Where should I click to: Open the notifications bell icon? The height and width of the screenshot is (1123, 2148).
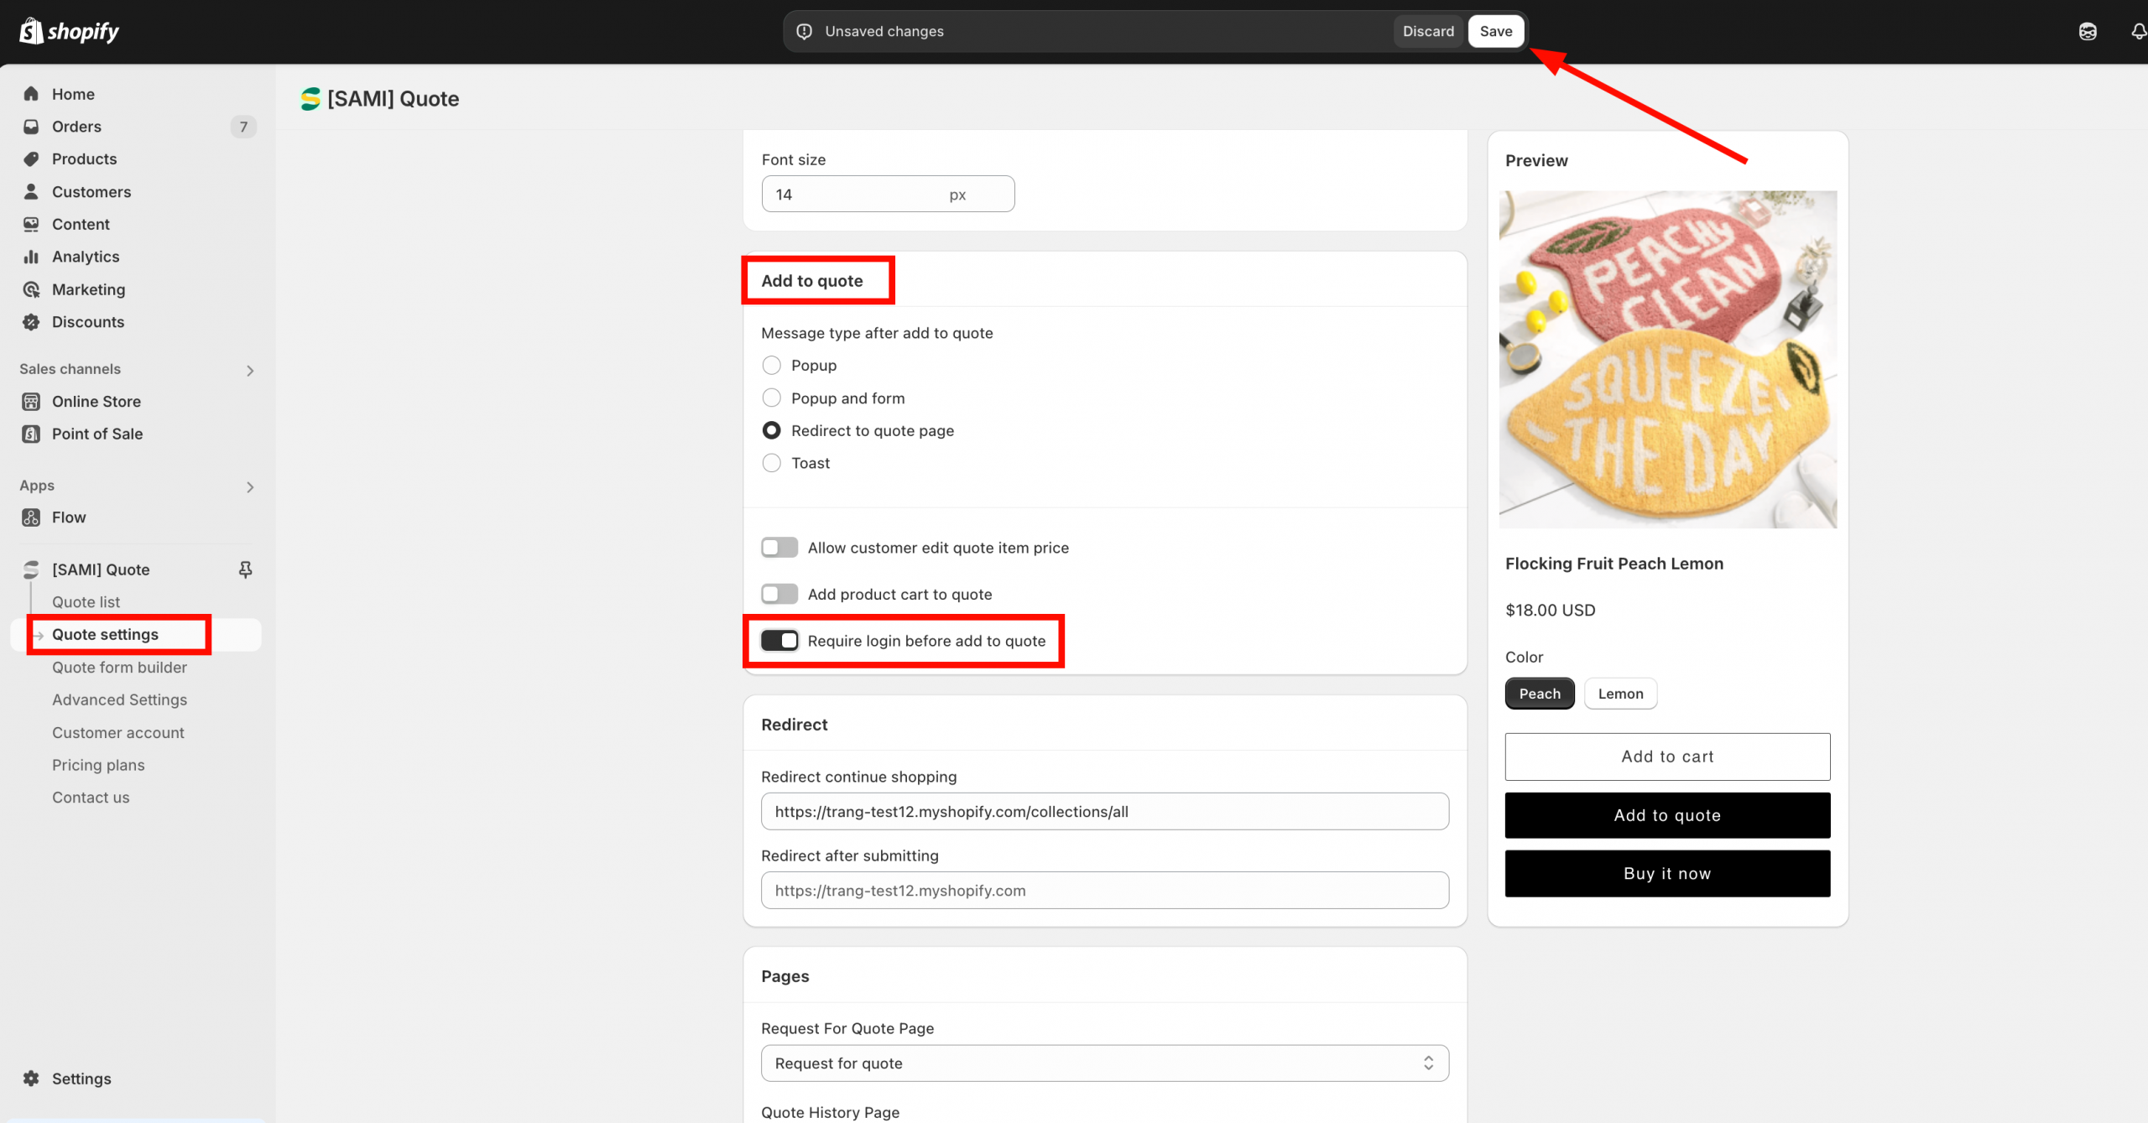pos(2138,32)
